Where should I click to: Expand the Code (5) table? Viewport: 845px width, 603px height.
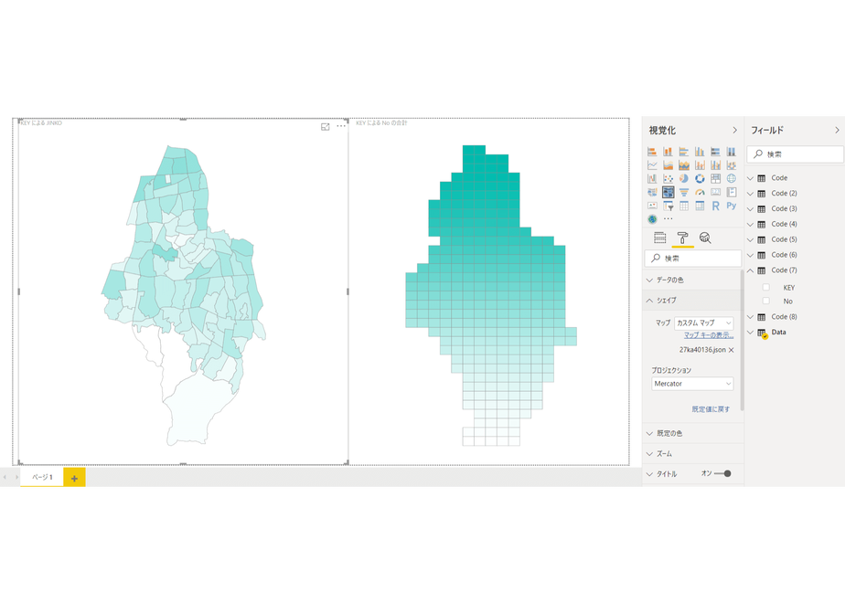pos(750,239)
